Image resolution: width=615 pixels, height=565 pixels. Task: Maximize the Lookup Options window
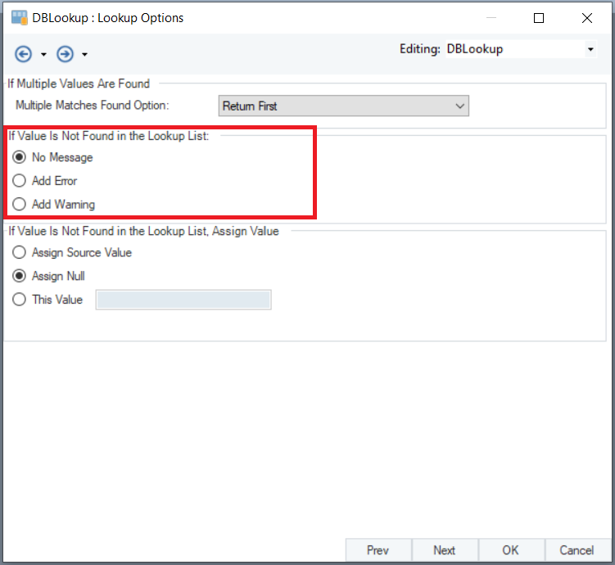(539, 17)
